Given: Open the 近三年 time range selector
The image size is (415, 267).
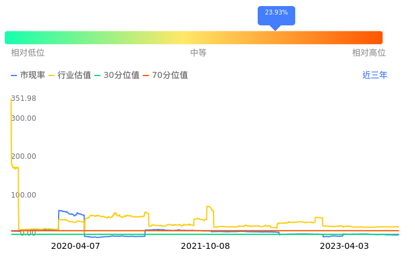Looking at the screenshot, I should (374, 76).
